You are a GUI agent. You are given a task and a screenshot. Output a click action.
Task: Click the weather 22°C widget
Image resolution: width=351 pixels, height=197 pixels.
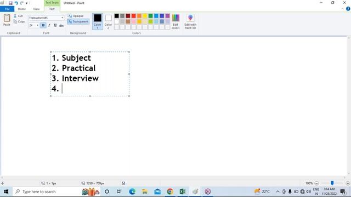pyautogui.click(x=262, y=192)
